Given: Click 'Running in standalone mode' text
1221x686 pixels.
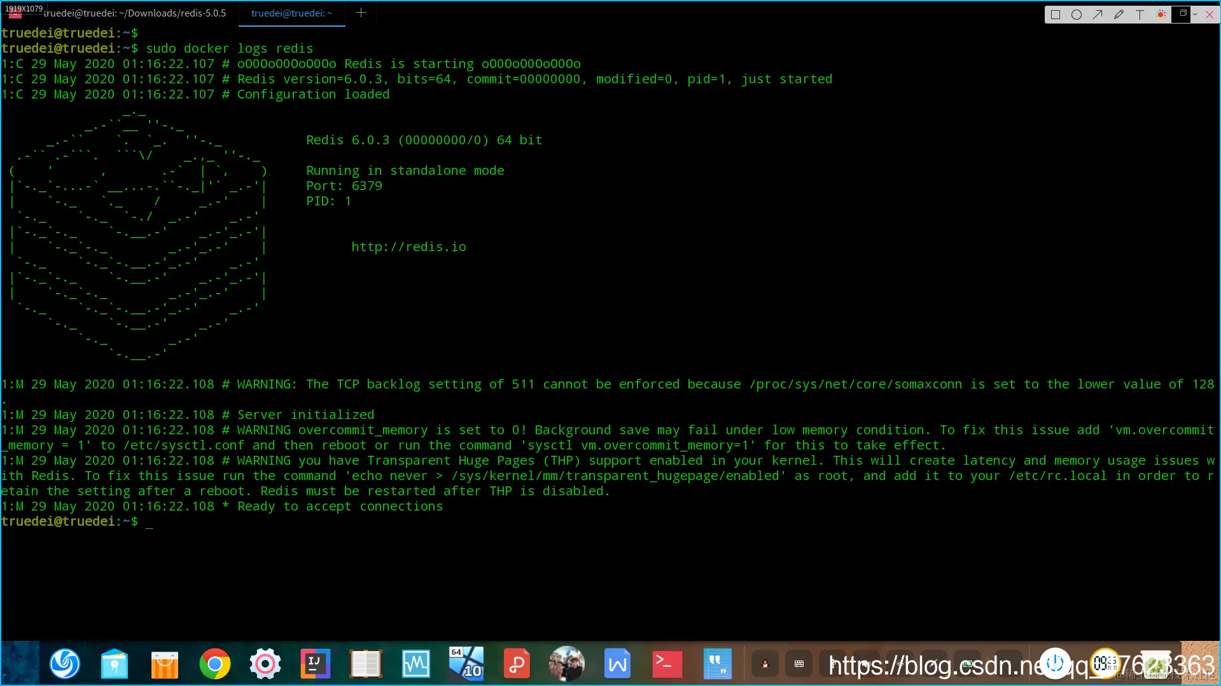Looking at the screenshot, I should (405, 170).
